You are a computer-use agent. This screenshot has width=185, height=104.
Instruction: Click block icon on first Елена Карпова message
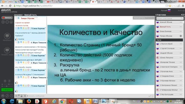point(28,28)
